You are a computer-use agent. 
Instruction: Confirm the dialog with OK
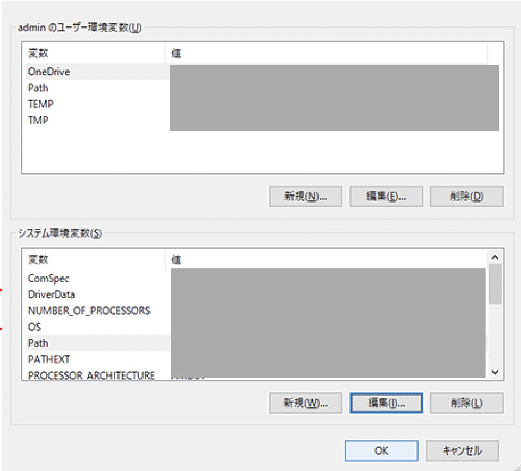381,451
